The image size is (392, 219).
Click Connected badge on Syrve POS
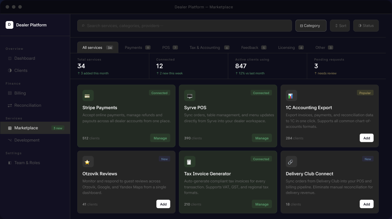[x=261, y=93]
